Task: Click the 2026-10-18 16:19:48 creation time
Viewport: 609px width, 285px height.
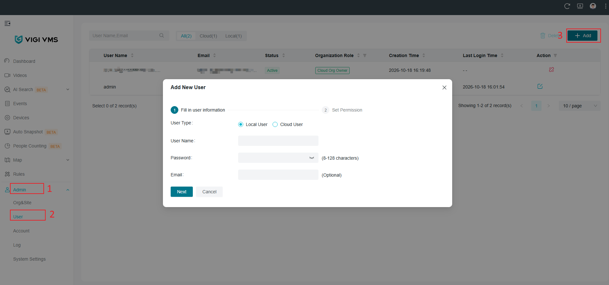Action: pyautogui.click(x=410, y=70)
